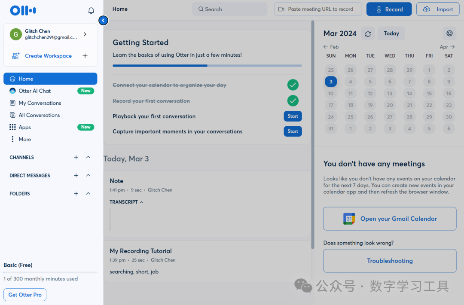The width and height of the screenshot is (464, 305).
Task: Click Get Otter Pro
Action: (x=25, y=295)
